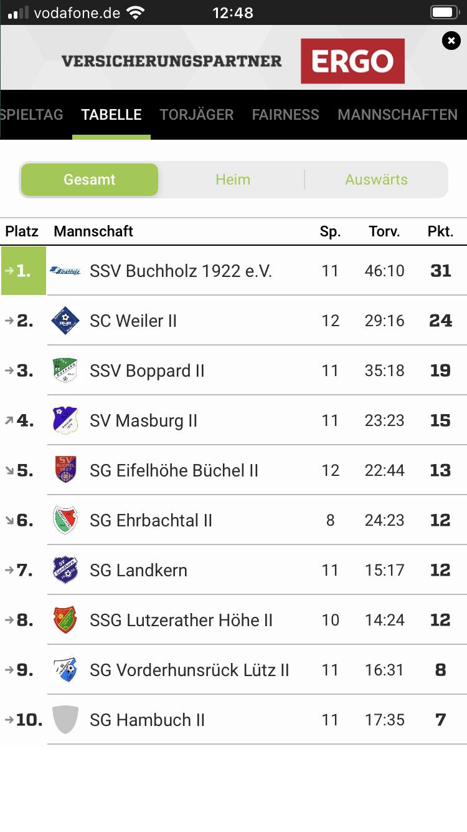
Task: Click the SV Masburg II club crest
Action: tap(65, 420)
